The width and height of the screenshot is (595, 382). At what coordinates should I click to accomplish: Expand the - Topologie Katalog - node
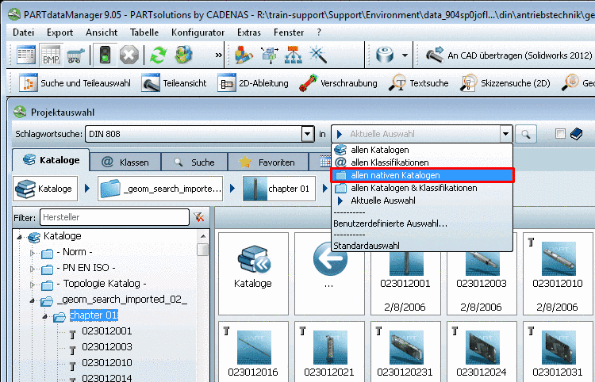pyautogui.click(x=33, y=285)
